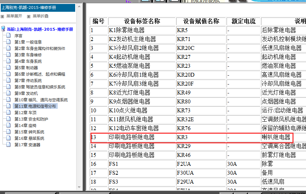306x194 pixels.
Task: Click the 编号 column header
Action: [x=99, y=21]
